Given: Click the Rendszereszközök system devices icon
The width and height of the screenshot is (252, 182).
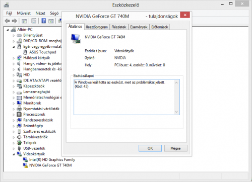Looking at the screenshot, I should [19, 120].
